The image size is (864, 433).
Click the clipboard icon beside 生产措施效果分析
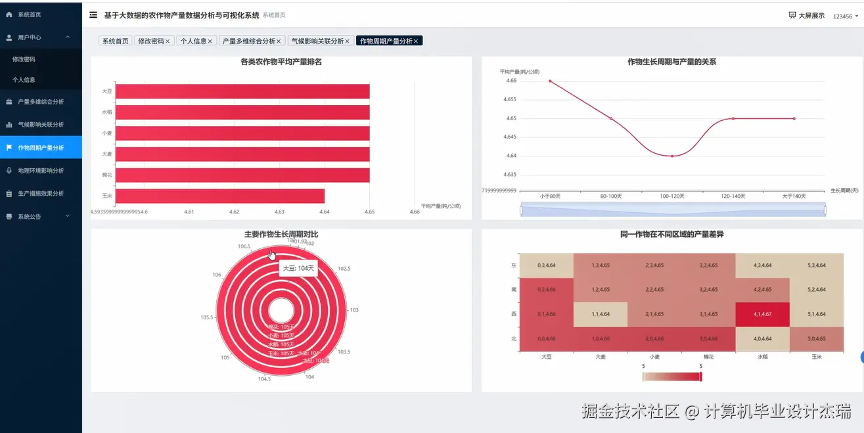[9, 194]
